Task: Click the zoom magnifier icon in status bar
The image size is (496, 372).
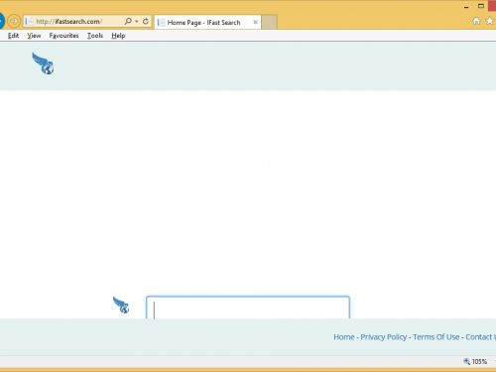Action: pos(466,361)
